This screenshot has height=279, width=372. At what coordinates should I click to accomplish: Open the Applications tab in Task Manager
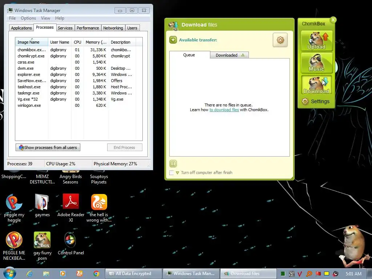[x=21, y=28]
